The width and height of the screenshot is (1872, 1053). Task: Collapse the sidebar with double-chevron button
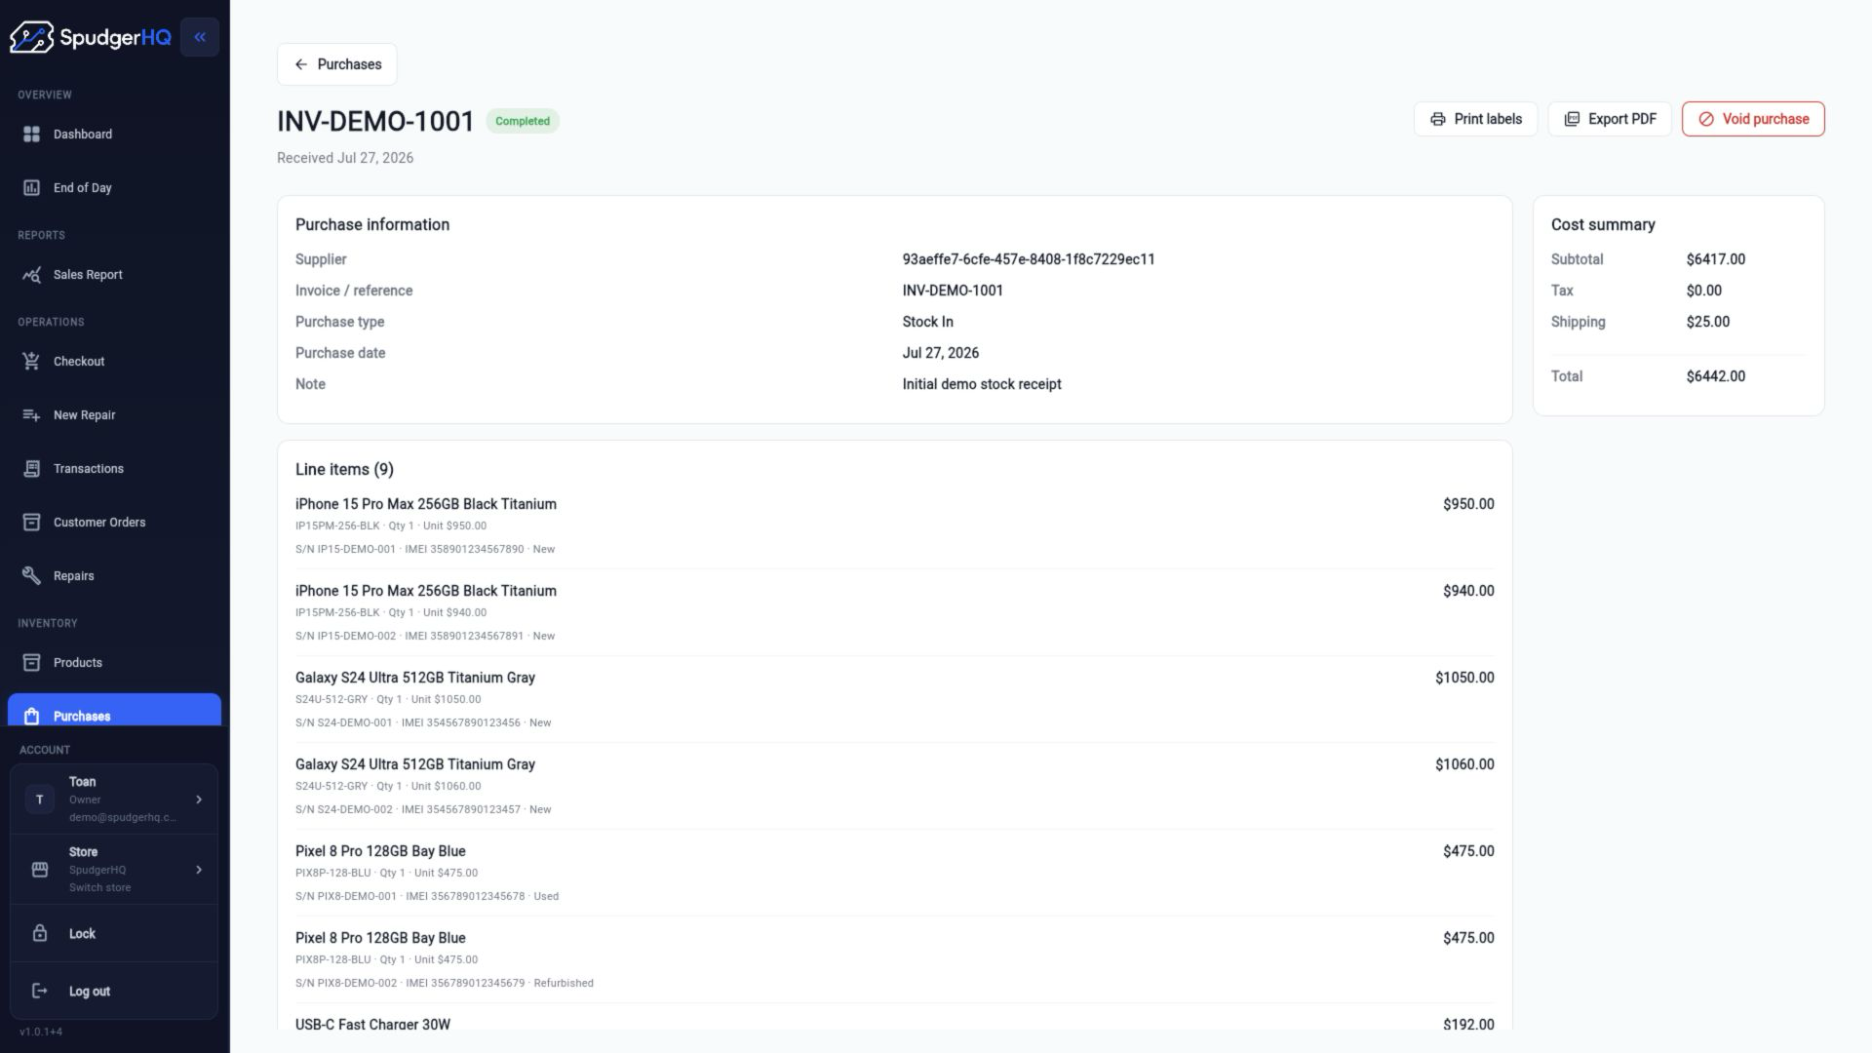tap(200, 37)
